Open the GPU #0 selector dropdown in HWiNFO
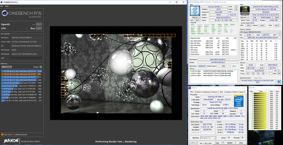The width and height of the screenshot is (283, 145). (x=245, y=18)
